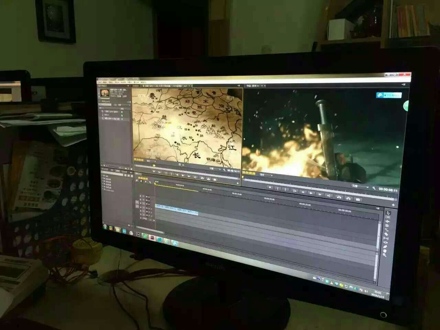Click Extract button in Program monitor
Viewport: 440px width, 330px height.
point(348,198)
